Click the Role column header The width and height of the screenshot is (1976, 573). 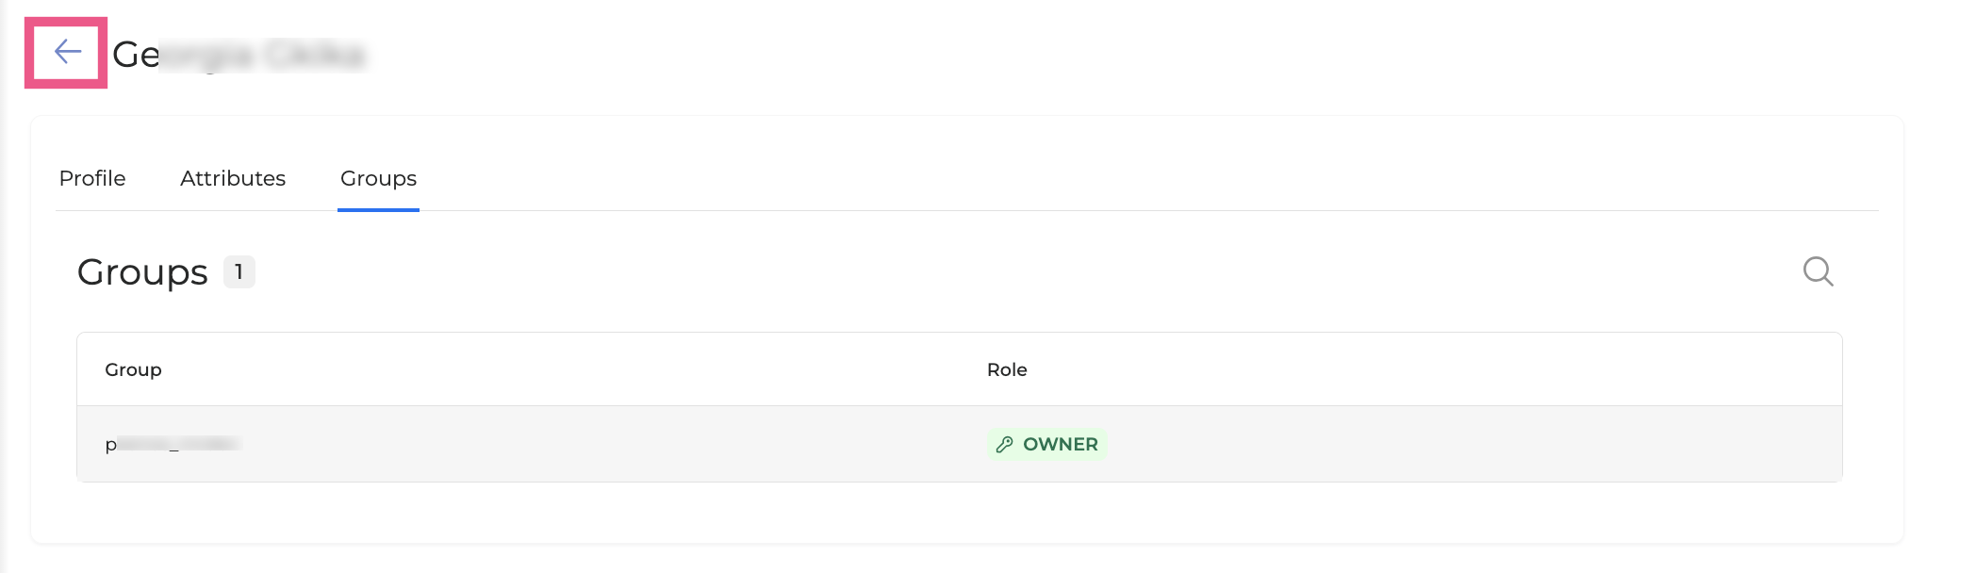tap(1007, 369)
